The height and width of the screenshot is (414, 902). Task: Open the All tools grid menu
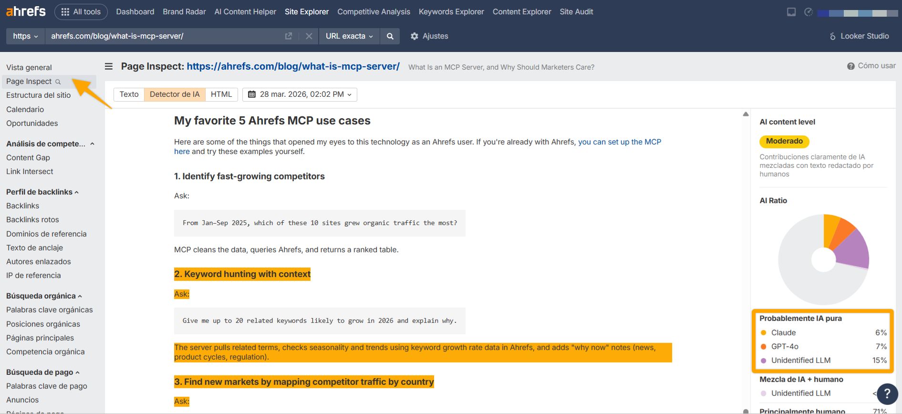click(81, 12)
